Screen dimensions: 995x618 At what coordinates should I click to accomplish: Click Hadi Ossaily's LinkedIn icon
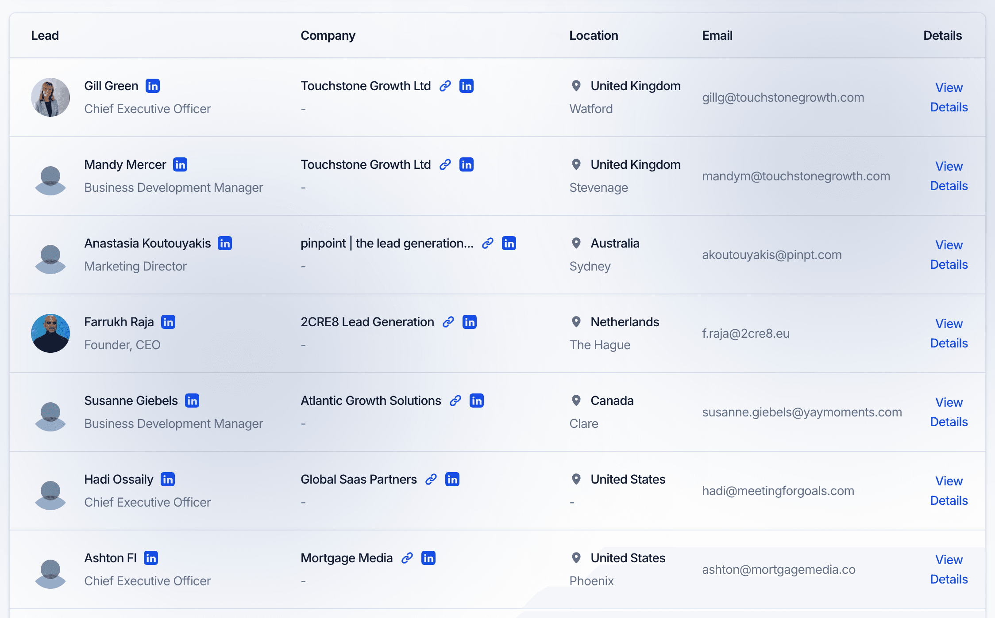(168, 479)
